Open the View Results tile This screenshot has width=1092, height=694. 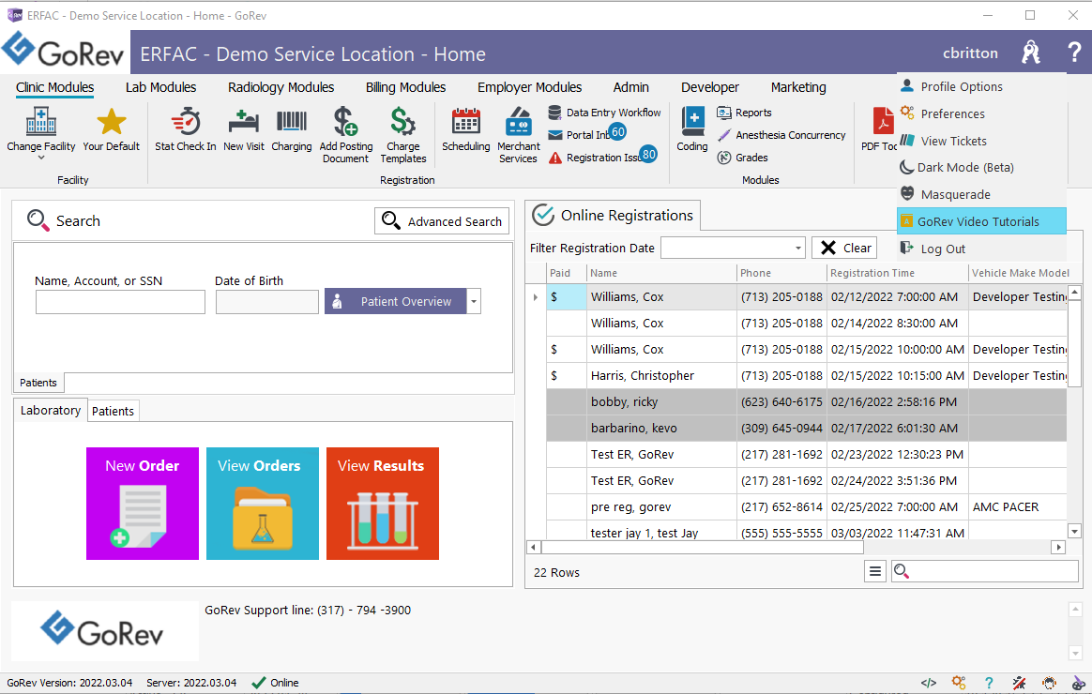(382, 504)
